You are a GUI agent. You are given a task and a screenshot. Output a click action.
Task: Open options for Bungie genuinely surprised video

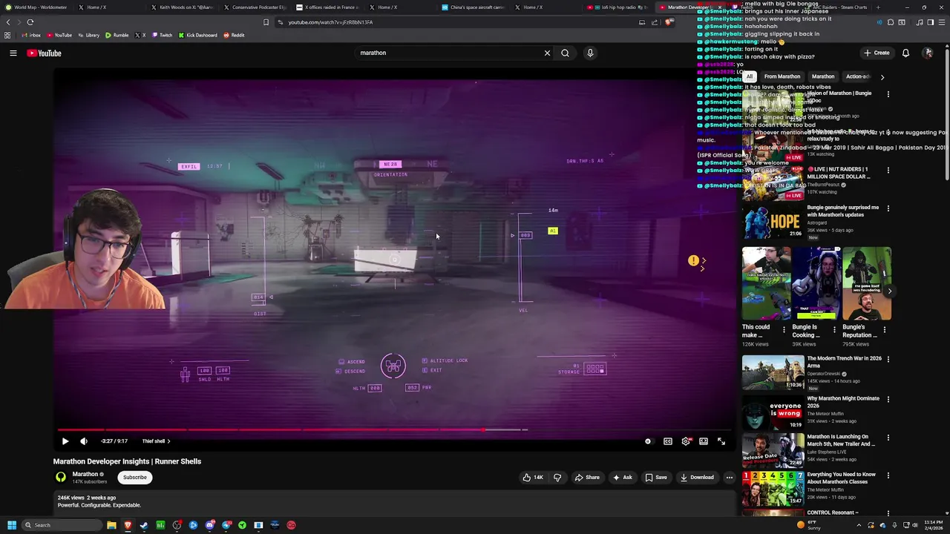[888, 208]
